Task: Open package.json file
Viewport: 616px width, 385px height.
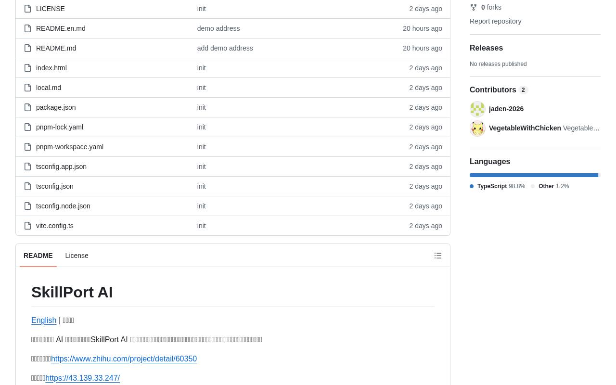Action: 56,107
